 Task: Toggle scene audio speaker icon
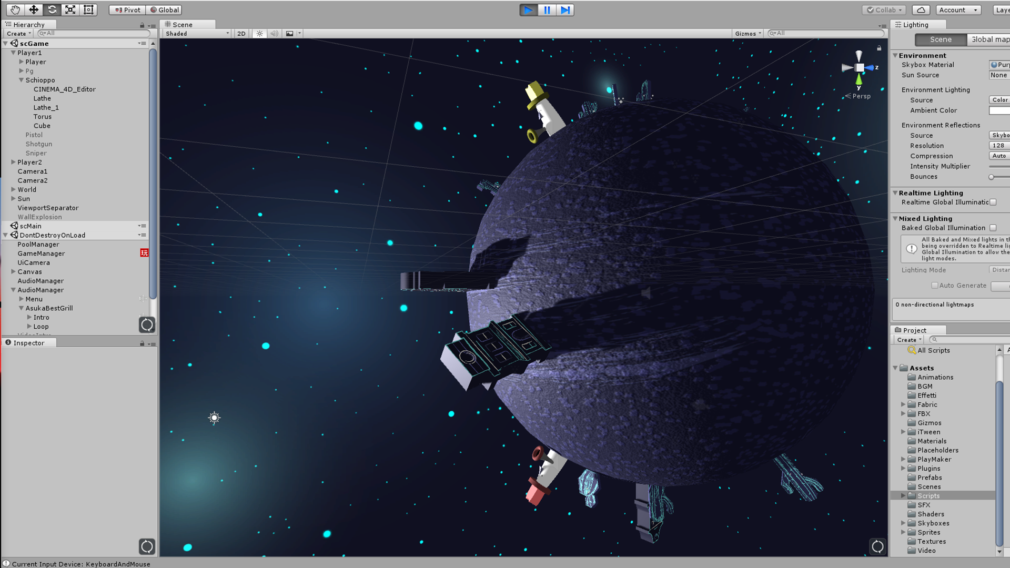tap(274, 33)
